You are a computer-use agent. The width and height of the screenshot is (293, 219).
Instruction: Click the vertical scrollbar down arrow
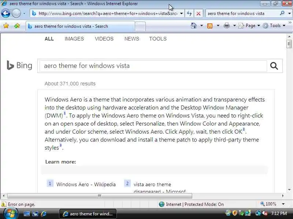click(x=289, y=190)
